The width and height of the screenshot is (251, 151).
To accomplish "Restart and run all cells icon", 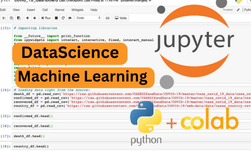I will (x=70, y=18).
